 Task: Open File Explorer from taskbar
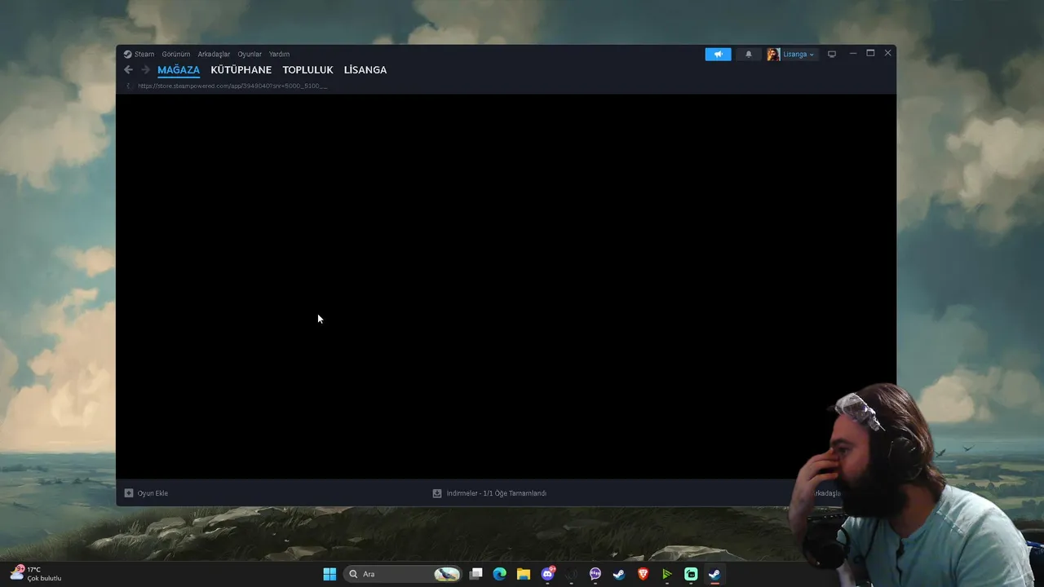524,574
